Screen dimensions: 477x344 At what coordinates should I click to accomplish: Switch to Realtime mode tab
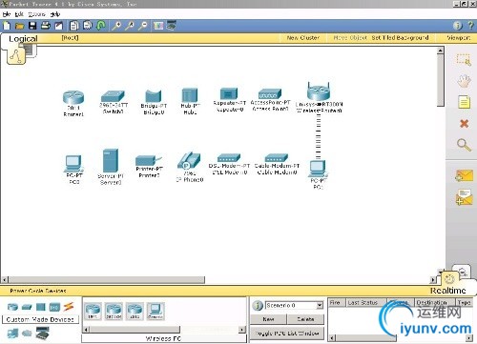click(x=447, y=291)
